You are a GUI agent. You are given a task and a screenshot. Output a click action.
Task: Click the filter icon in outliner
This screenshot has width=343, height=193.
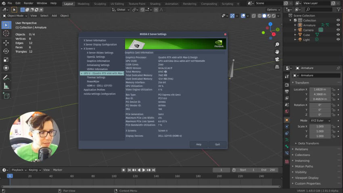tap(339, 9)
